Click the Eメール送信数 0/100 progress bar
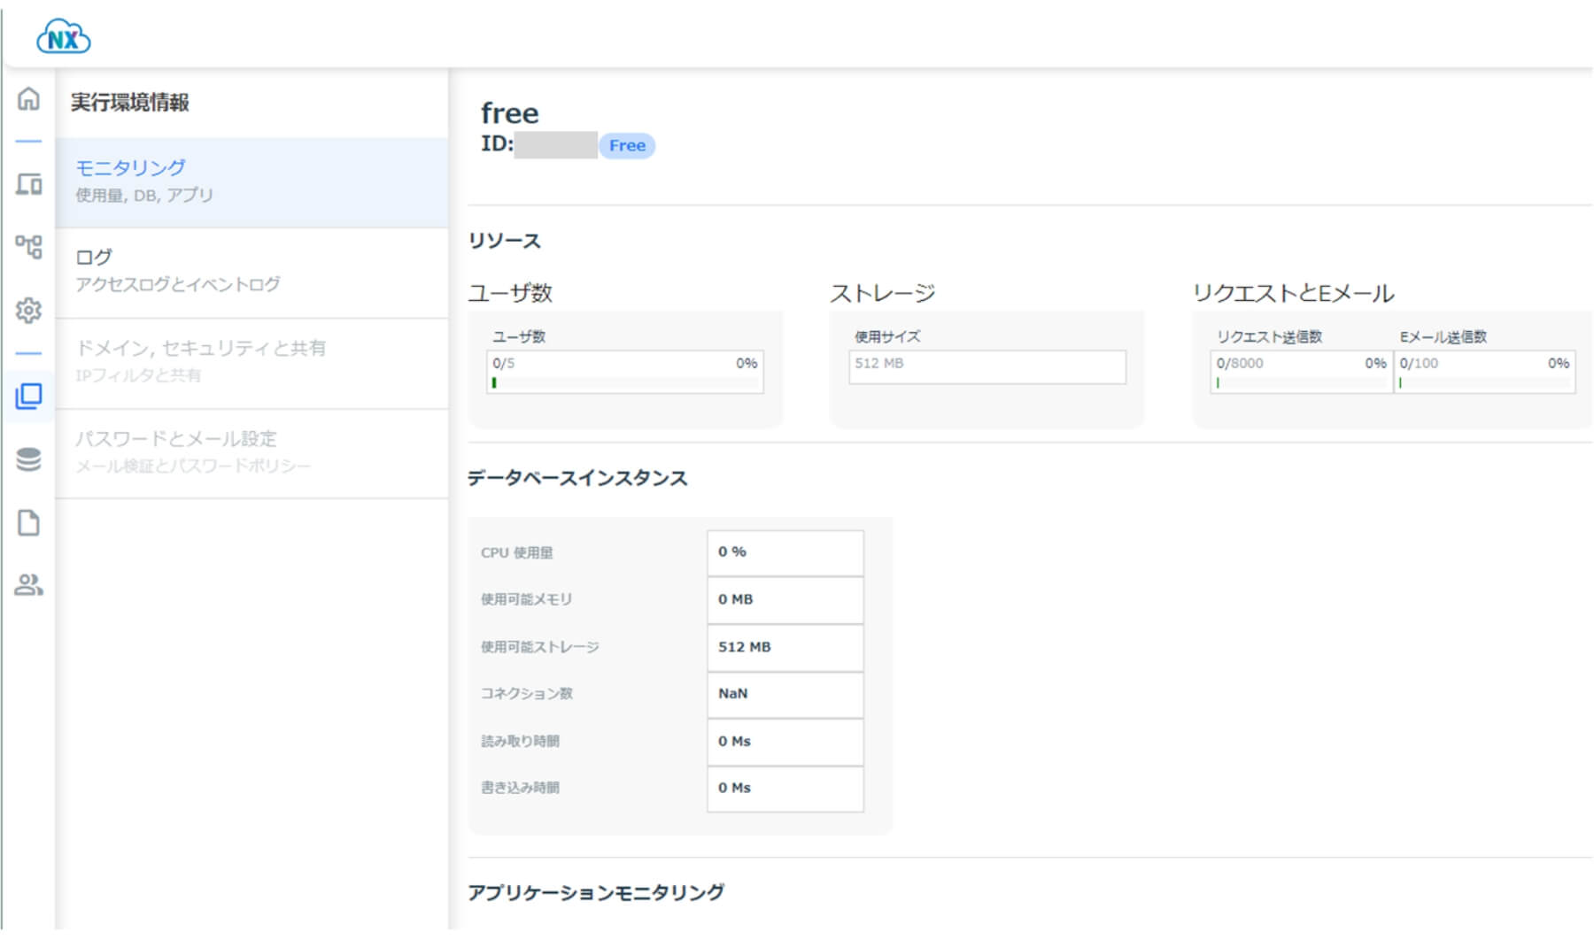 (1483, 373)
